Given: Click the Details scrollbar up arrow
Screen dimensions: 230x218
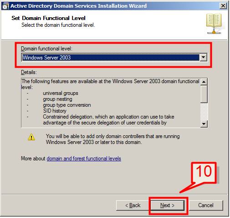Looking at the screenshot, I should pyautogui.click(x=204, y=82).
